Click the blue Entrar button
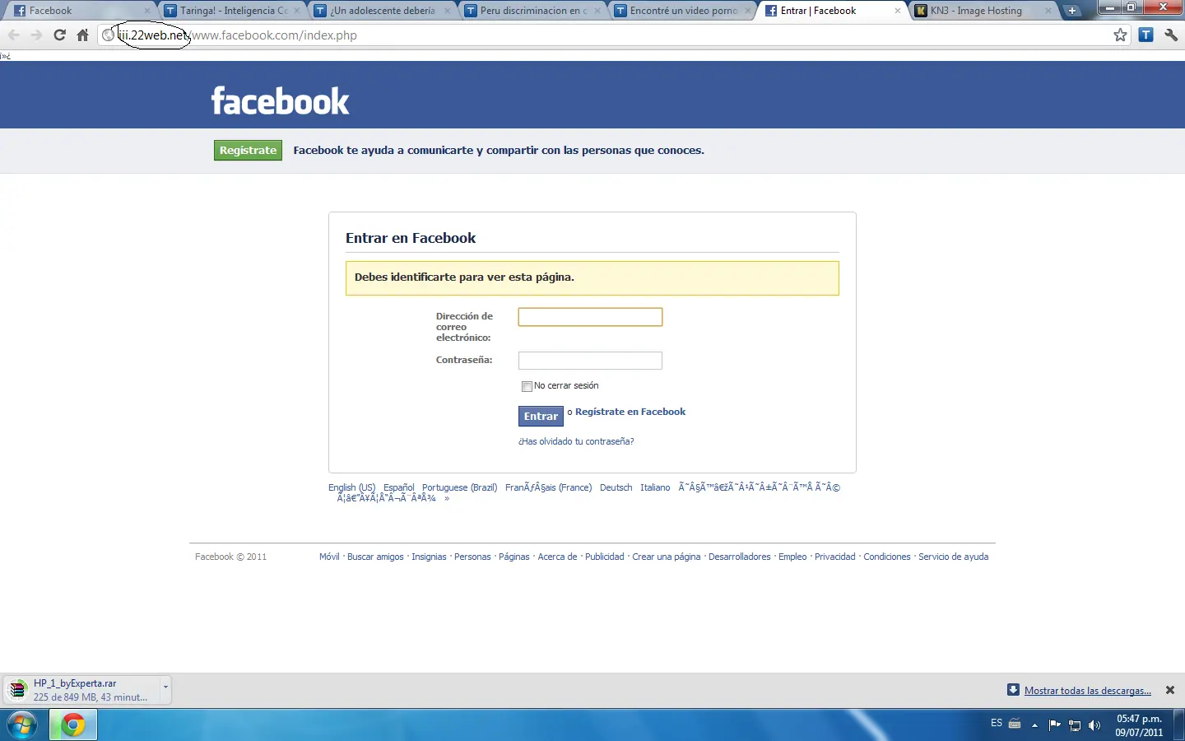 pyautogui.click(x=541, y=416)
